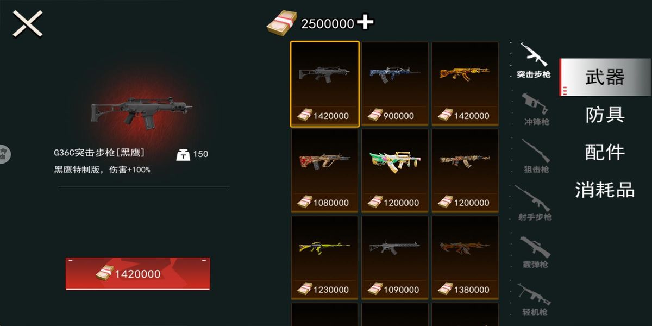Open the 防具 armor tab
This screenshot has height=326, width=652.
coord(605,115)
